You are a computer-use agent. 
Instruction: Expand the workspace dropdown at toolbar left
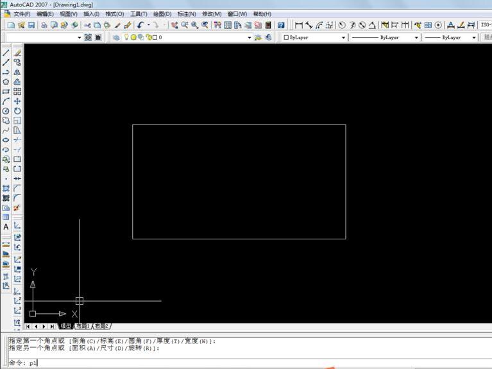pos(80,37)
